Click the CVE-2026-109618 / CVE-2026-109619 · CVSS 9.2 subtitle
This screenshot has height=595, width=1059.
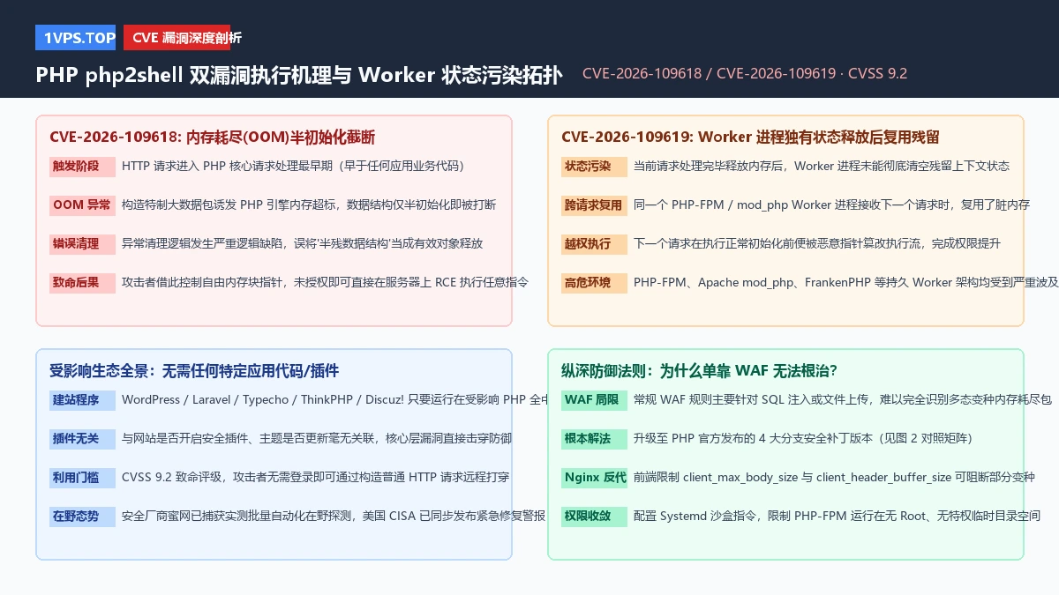745,74
